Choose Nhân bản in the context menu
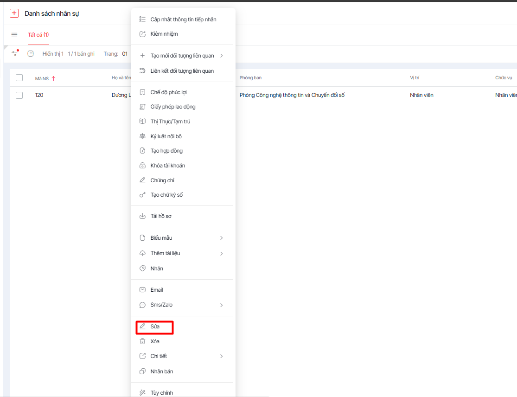517x397 pixels. pyautogui.click(x=161, y=371)
